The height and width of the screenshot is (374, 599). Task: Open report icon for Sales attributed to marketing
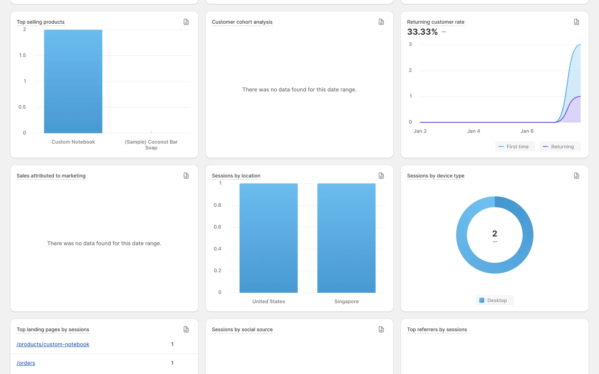[186, 176]
